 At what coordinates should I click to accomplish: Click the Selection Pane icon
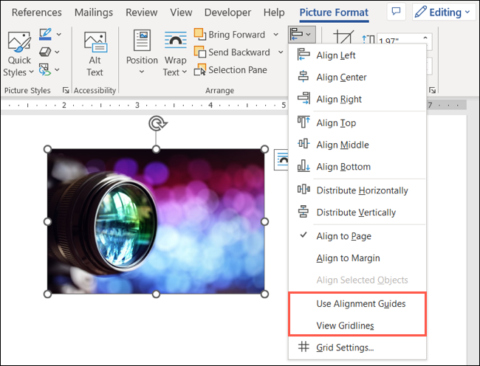point(199,70)
